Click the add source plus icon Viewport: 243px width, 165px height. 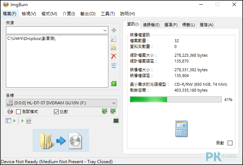[x=114, y=30]
